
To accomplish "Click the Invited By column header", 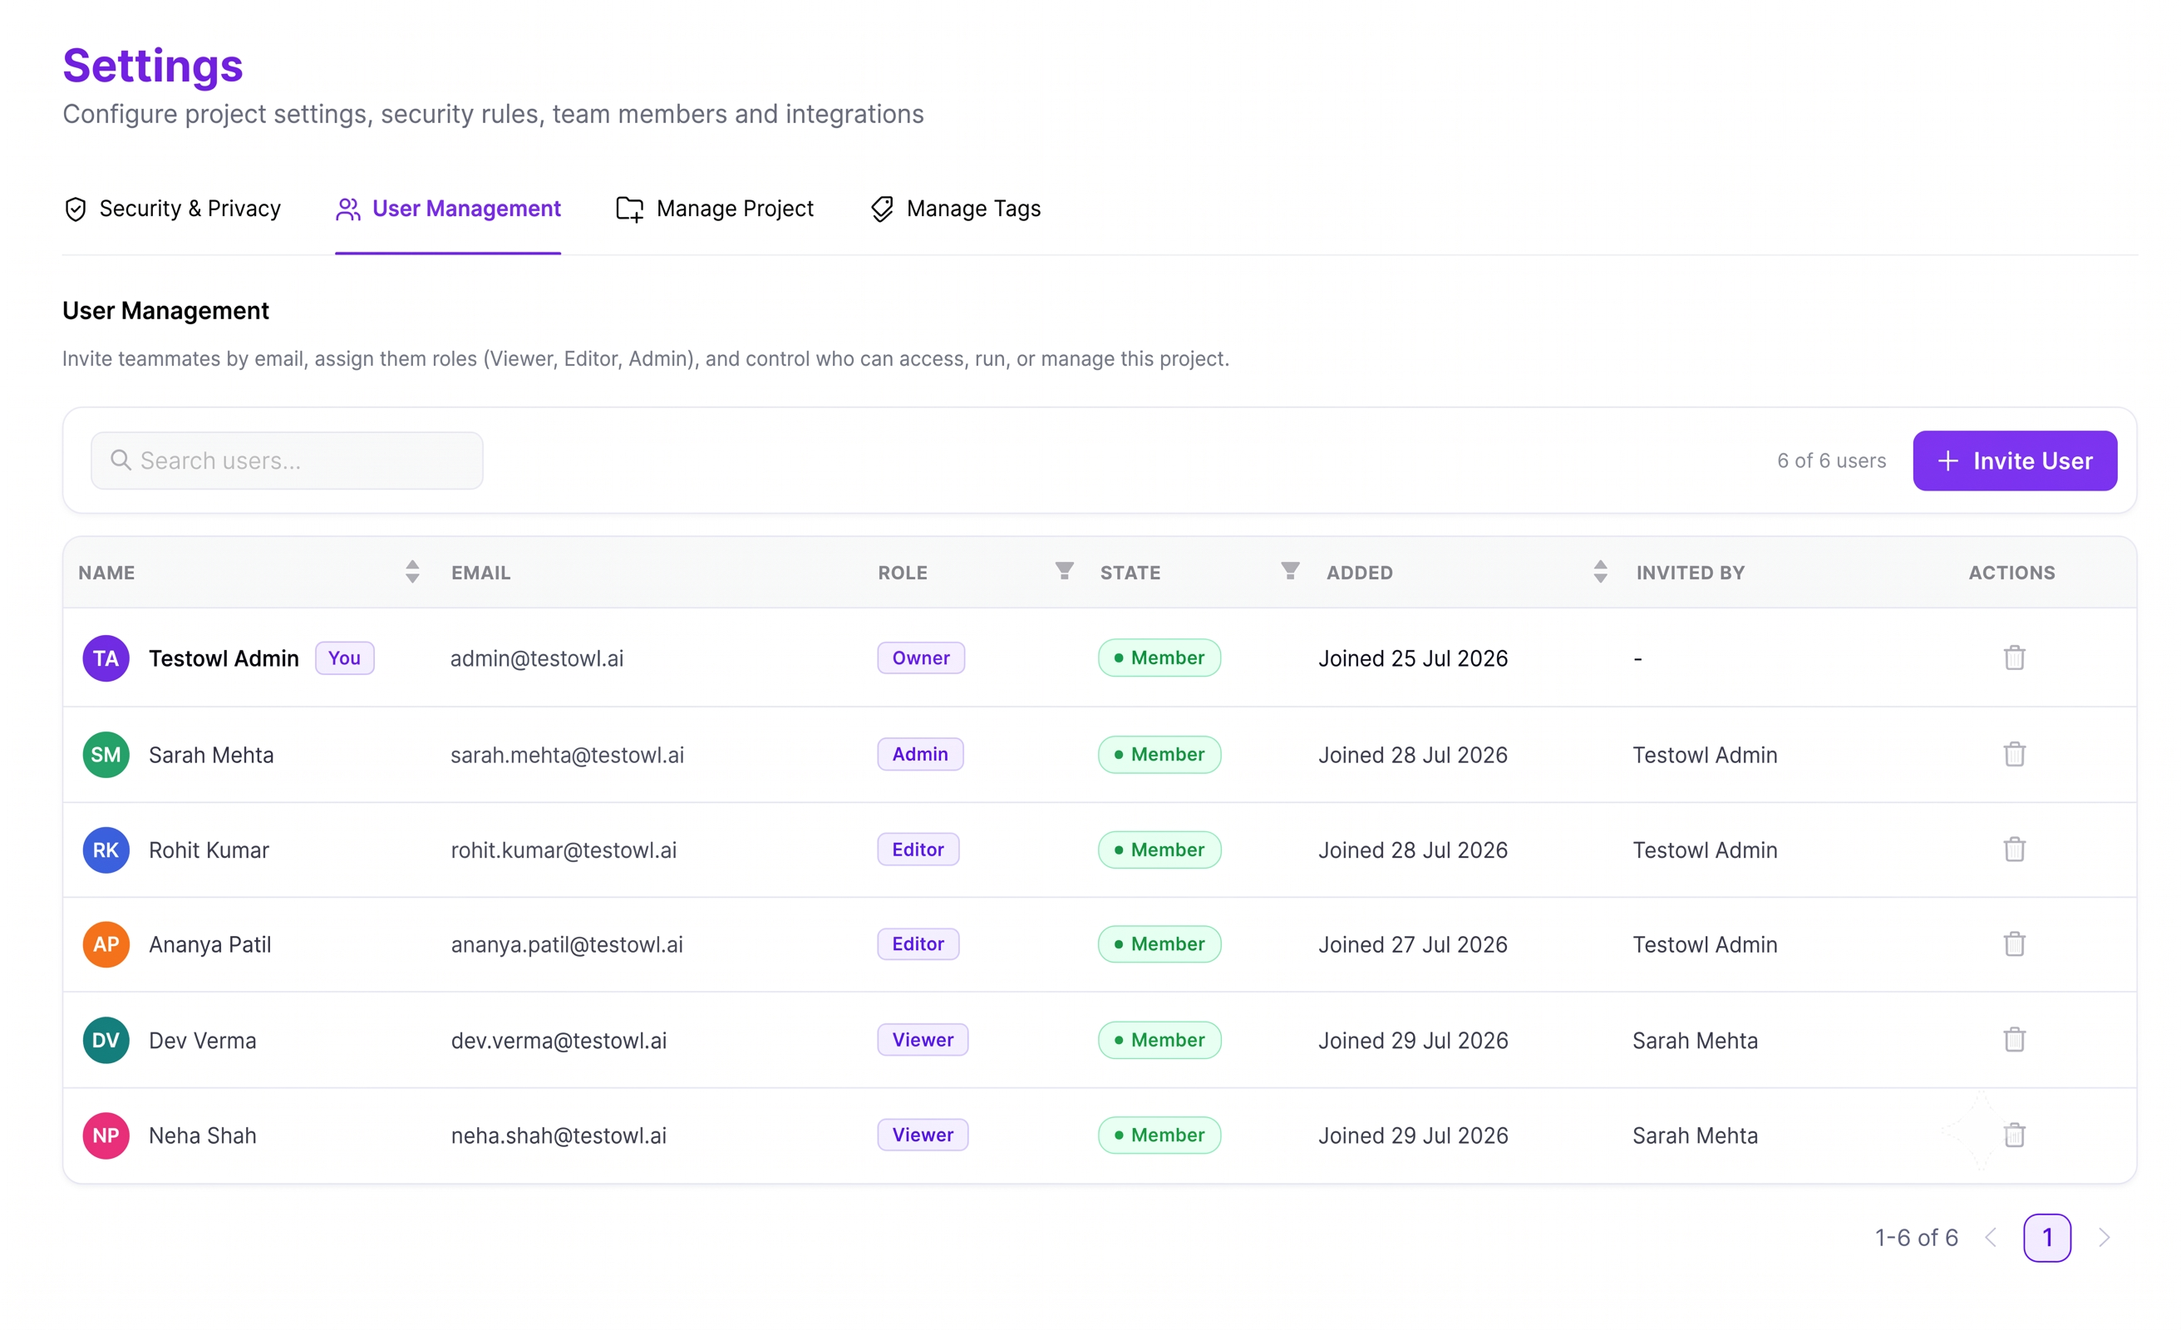I will point(1690,573).
